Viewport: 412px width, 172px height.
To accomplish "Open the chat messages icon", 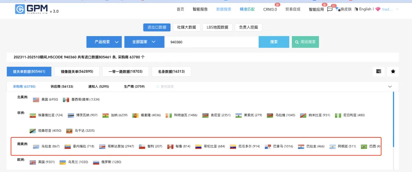I will 330,9.
